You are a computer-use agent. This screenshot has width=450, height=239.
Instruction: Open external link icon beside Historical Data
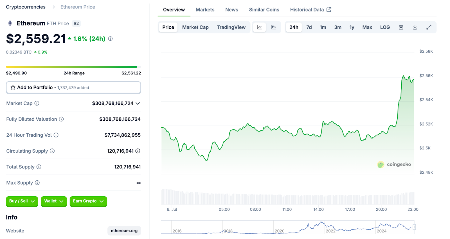(x=329, y=10)
